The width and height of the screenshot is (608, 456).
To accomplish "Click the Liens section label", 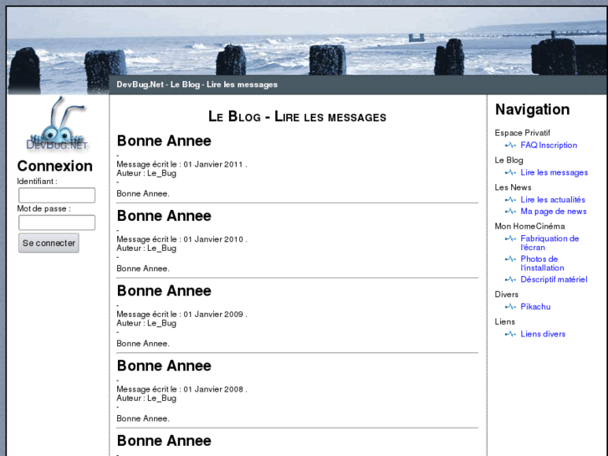I will click(505, 321).
